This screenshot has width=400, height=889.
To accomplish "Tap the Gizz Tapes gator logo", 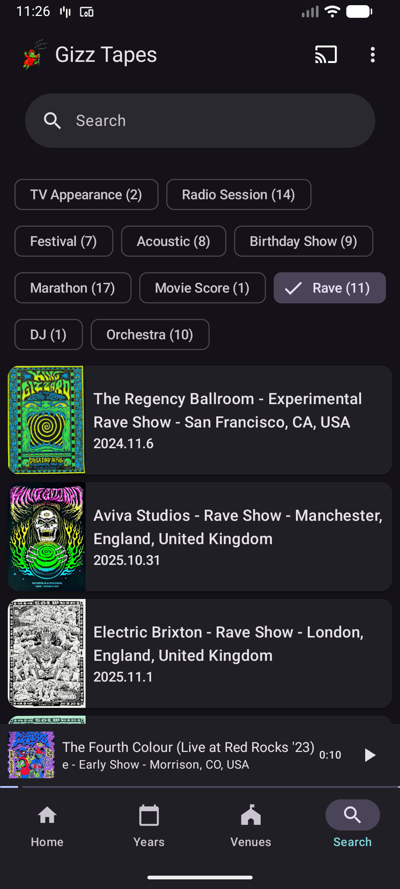I will (x=34, y=55).
